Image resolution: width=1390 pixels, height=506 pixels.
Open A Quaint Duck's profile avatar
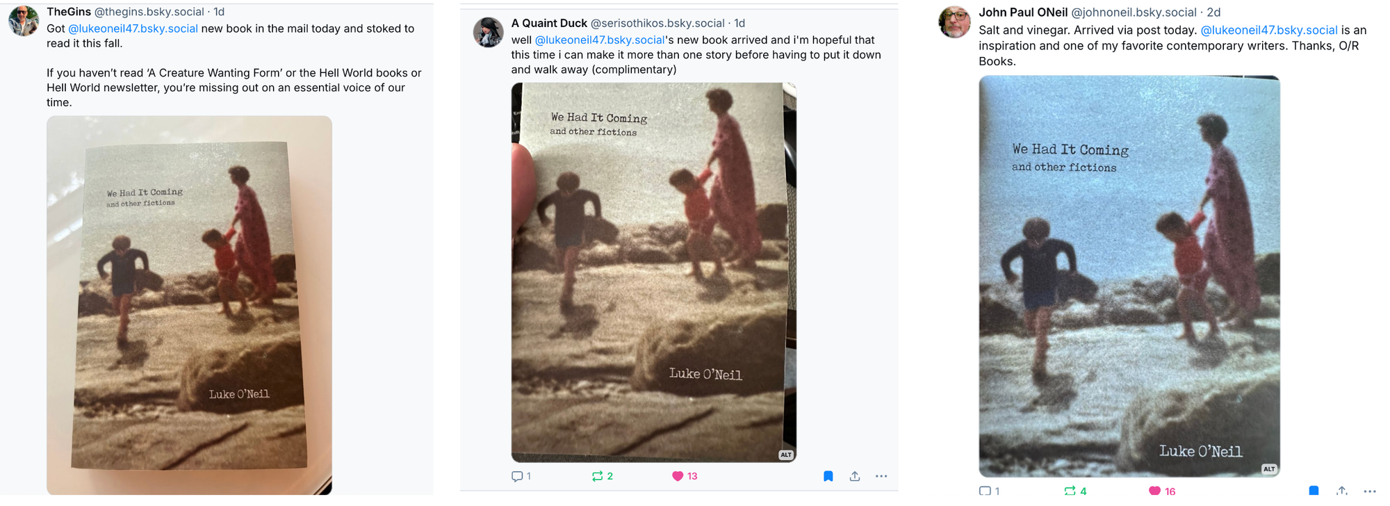(x=489, y=32)
